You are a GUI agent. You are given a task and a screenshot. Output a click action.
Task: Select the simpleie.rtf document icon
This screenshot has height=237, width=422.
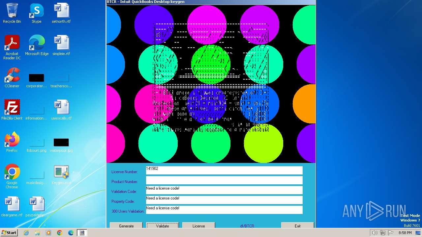[61, 45]
